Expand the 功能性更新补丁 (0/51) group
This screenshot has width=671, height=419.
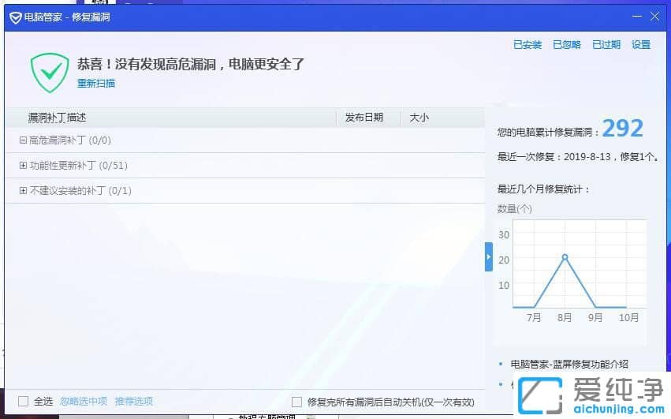tap(23, 166)
